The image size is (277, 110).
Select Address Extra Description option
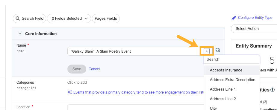point(232,80)
